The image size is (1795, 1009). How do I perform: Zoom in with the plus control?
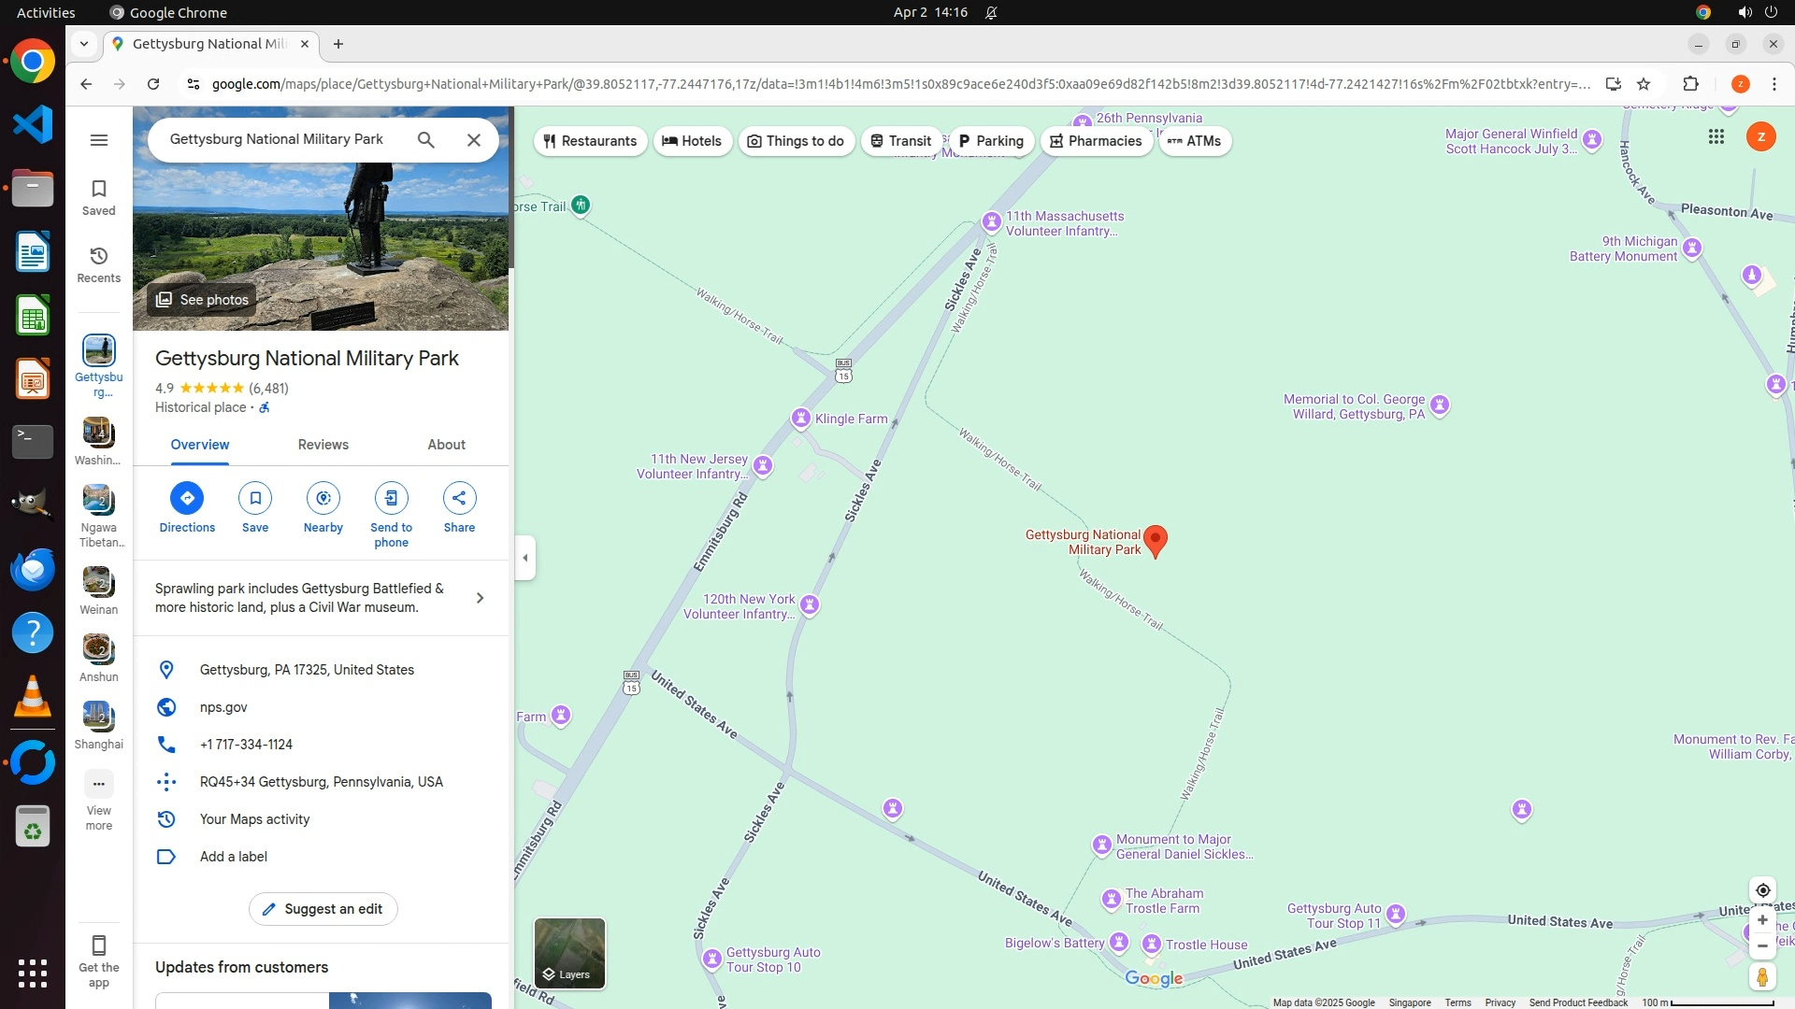coord(1762,920)
